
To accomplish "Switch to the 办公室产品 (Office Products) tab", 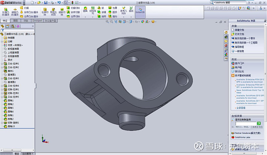I will pyautogui.click(x=50, y=21).
